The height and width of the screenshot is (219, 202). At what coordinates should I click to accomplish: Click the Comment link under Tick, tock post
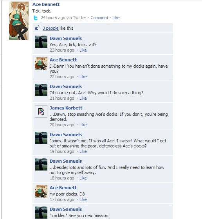(99, 18)
